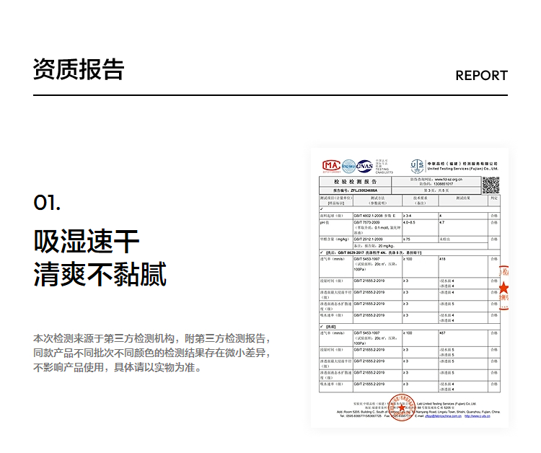541x453 pixels.
Task: Click the 吸湿速干 headline
Action: tap(87, 241)
